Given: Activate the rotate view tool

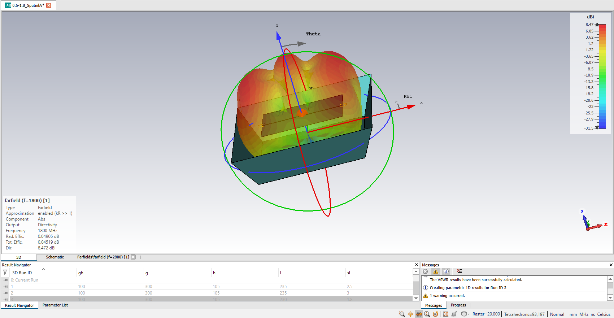Looking at the screenshot, I should [419, 314].
